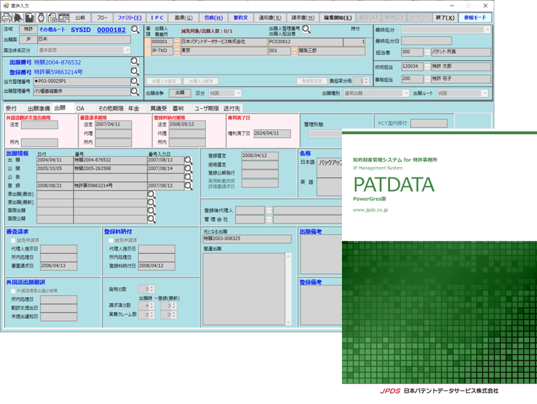The height and width of the screenshot is (404, 537).
Task: Toggle 減免申請済 checkbox under 審査請求
Action: pyautogui.click(x=14, y=240)
